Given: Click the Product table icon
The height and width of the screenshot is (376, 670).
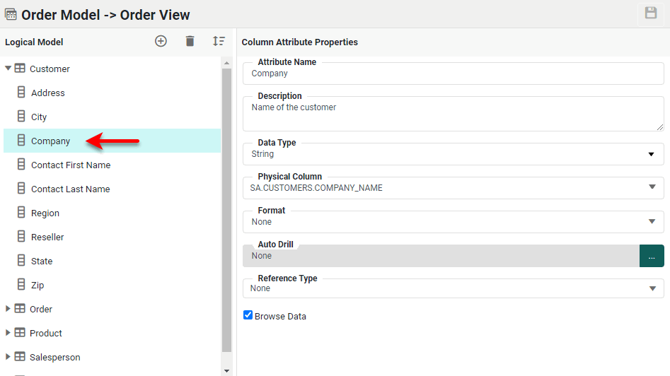Looking at the screenshot, I should (x=20, y=333).
